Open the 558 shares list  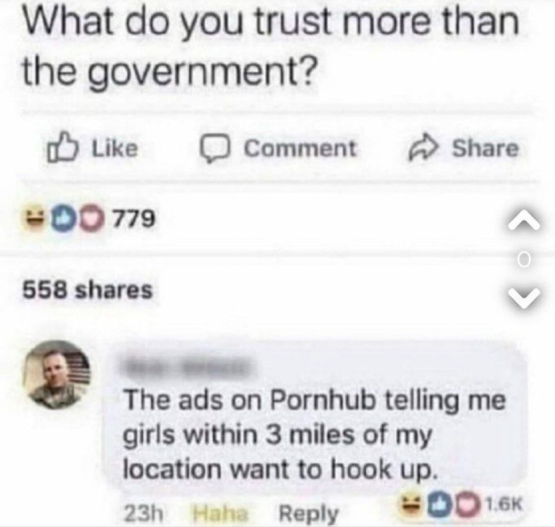pyautogui.click(x=87, y=290)
